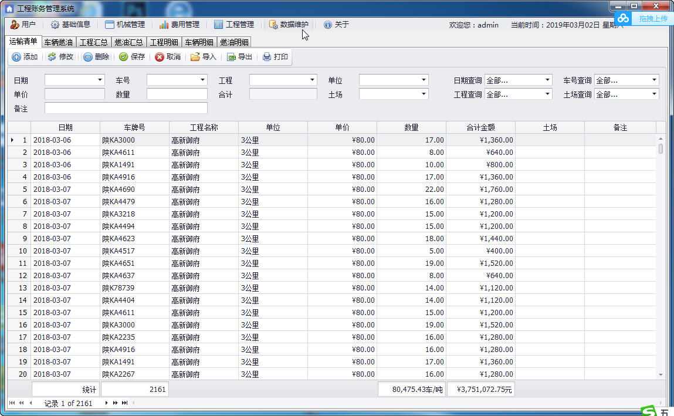Click the 删除 delete icon

[x=87, y=57]
